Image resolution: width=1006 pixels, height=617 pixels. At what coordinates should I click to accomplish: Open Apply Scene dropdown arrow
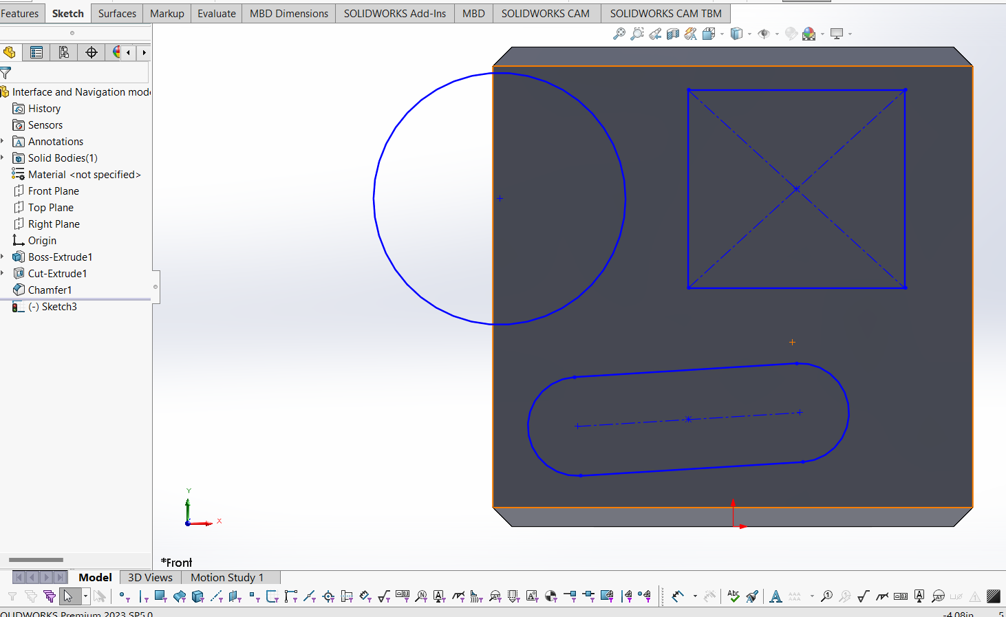tap(822, 34)
